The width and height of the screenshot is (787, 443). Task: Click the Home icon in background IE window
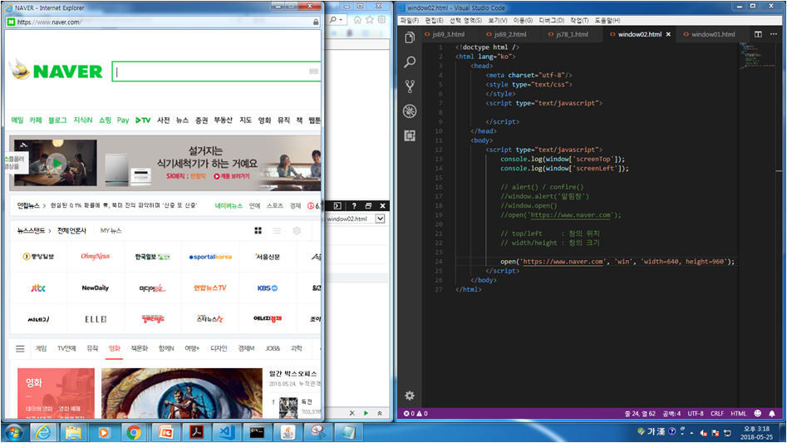click(x=357, y=20)
